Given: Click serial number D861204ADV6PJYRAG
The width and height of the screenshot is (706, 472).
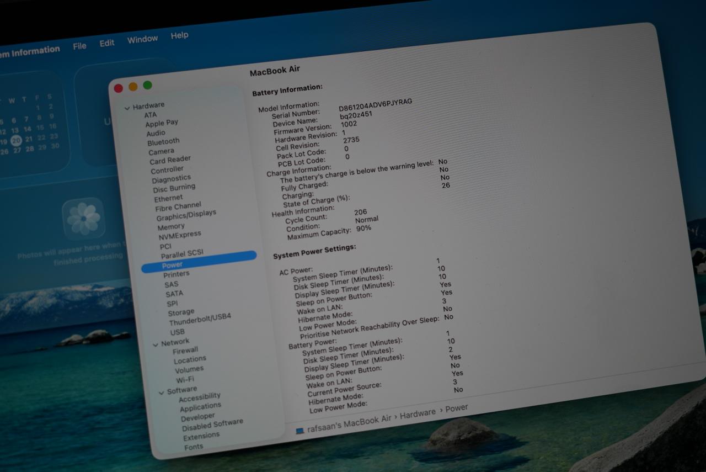Looking at the screenshot, I should (375, 104).
